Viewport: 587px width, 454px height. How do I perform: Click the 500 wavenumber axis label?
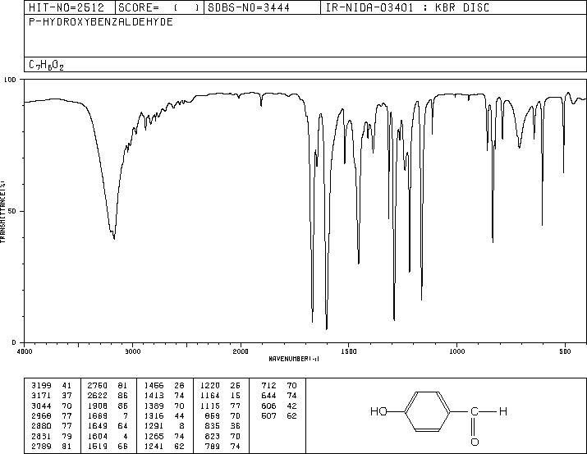565,351
